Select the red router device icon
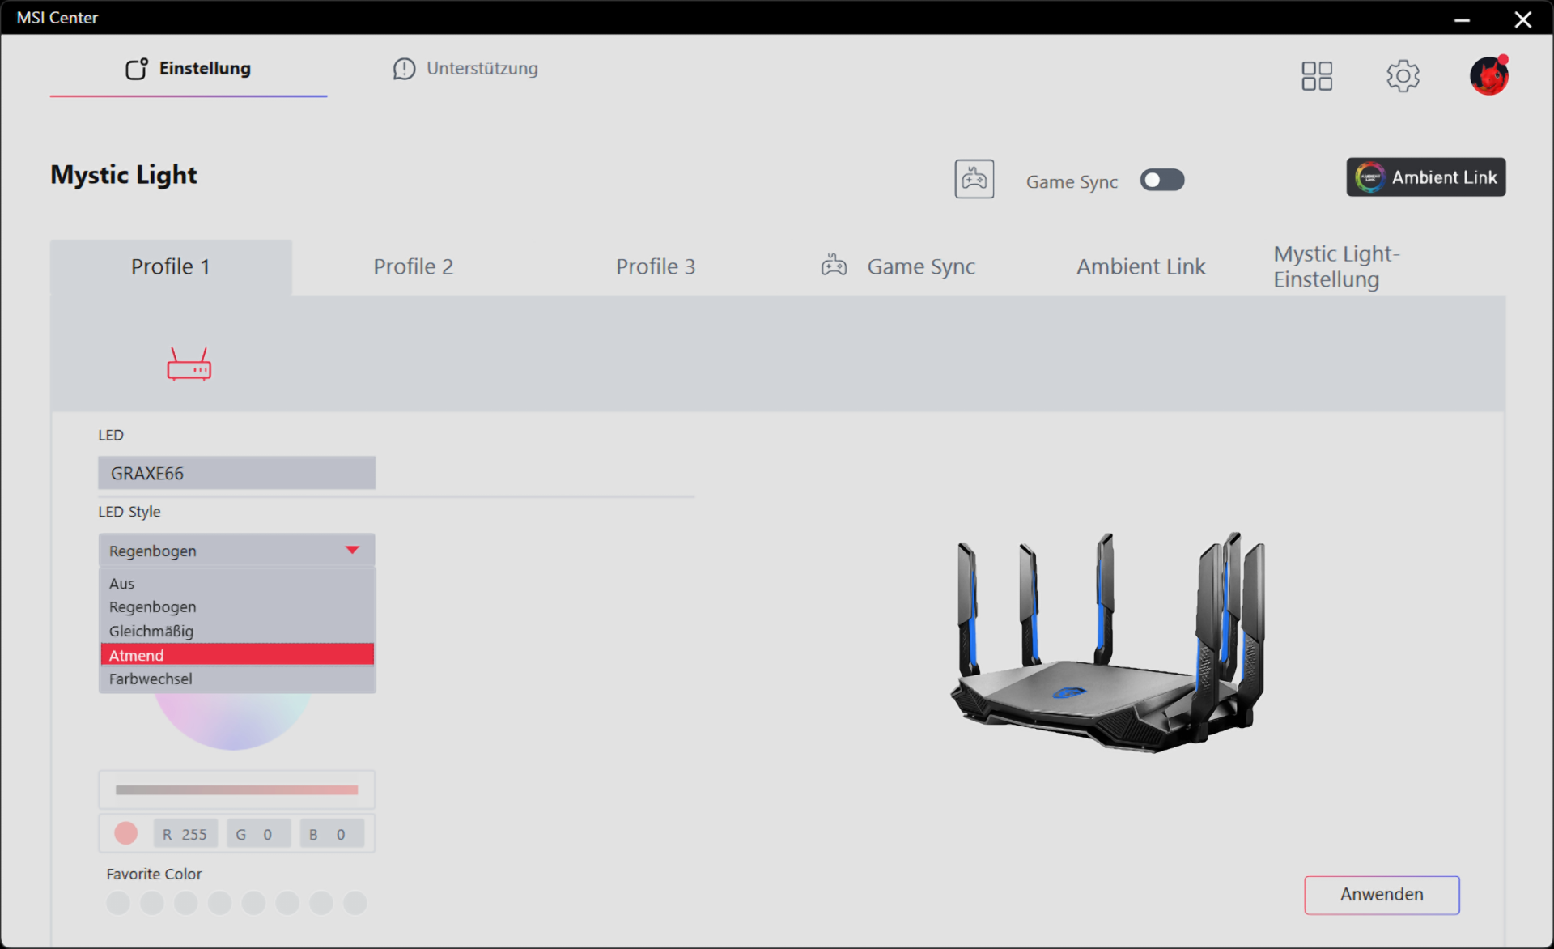The image size is (1554, 949). (x=189, y=364)
